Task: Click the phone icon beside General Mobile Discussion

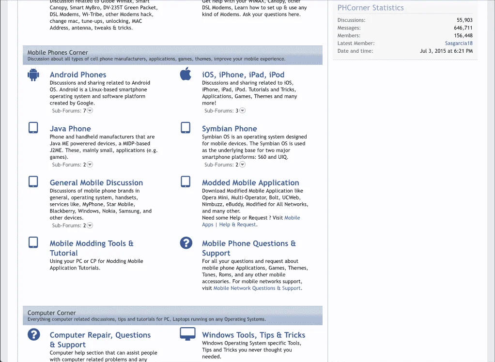Action: pyautogui.click(x=33, y=181)
